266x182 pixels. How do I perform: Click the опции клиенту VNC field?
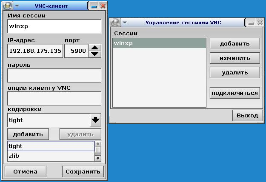tap(54, 99)
